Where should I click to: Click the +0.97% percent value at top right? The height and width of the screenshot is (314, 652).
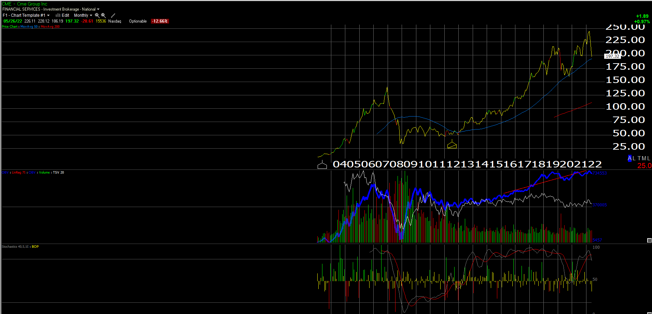click(642, 22)
